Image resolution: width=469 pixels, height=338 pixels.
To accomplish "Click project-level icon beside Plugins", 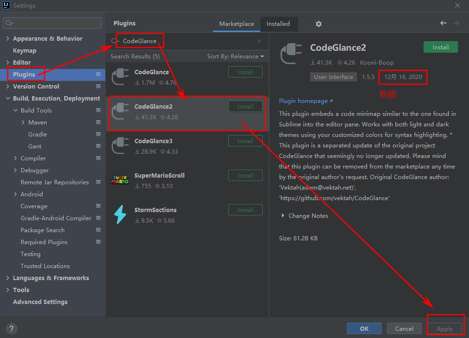I will coord(98,74).
